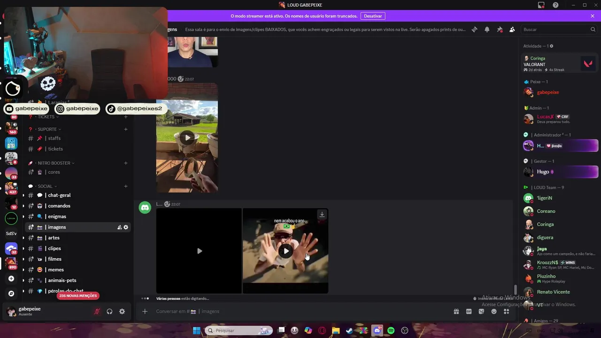Open the Help question mark icon

pyautogui.click(x=555, y=5)
